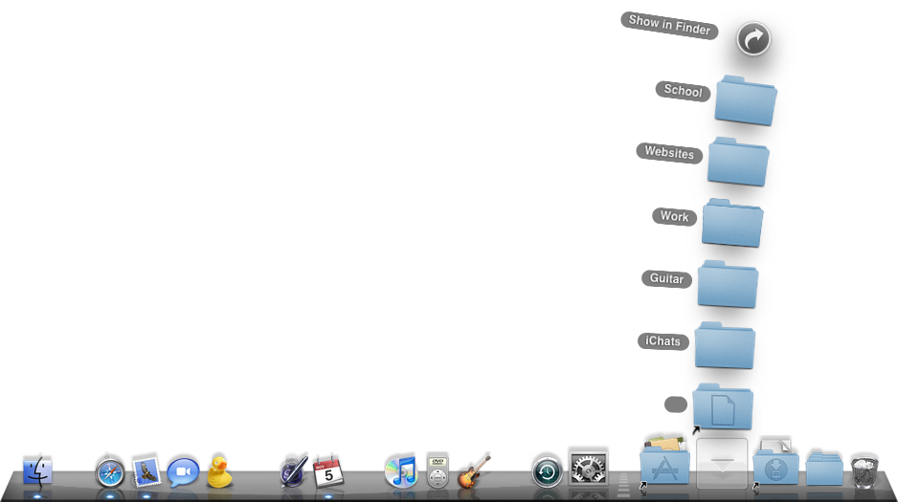898x502 pixels.
Task: Launch GarageBand guitar icon
Action: [x=474, y=471]
